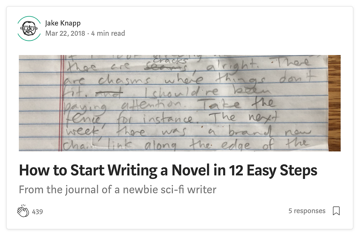Open the author name Jake Knapp

tap(63, 23)
